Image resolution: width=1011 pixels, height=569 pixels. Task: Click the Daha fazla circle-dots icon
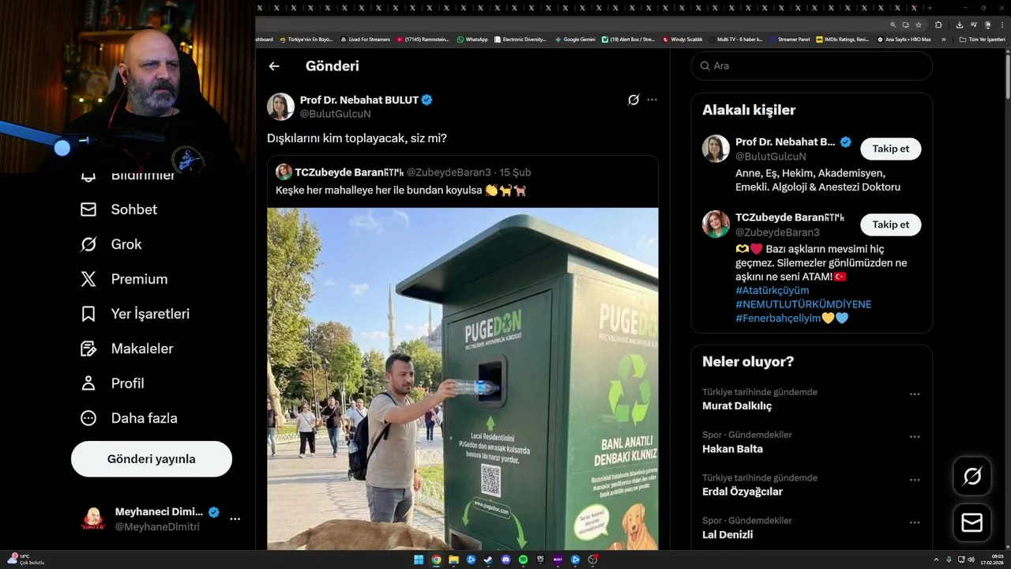88,418
